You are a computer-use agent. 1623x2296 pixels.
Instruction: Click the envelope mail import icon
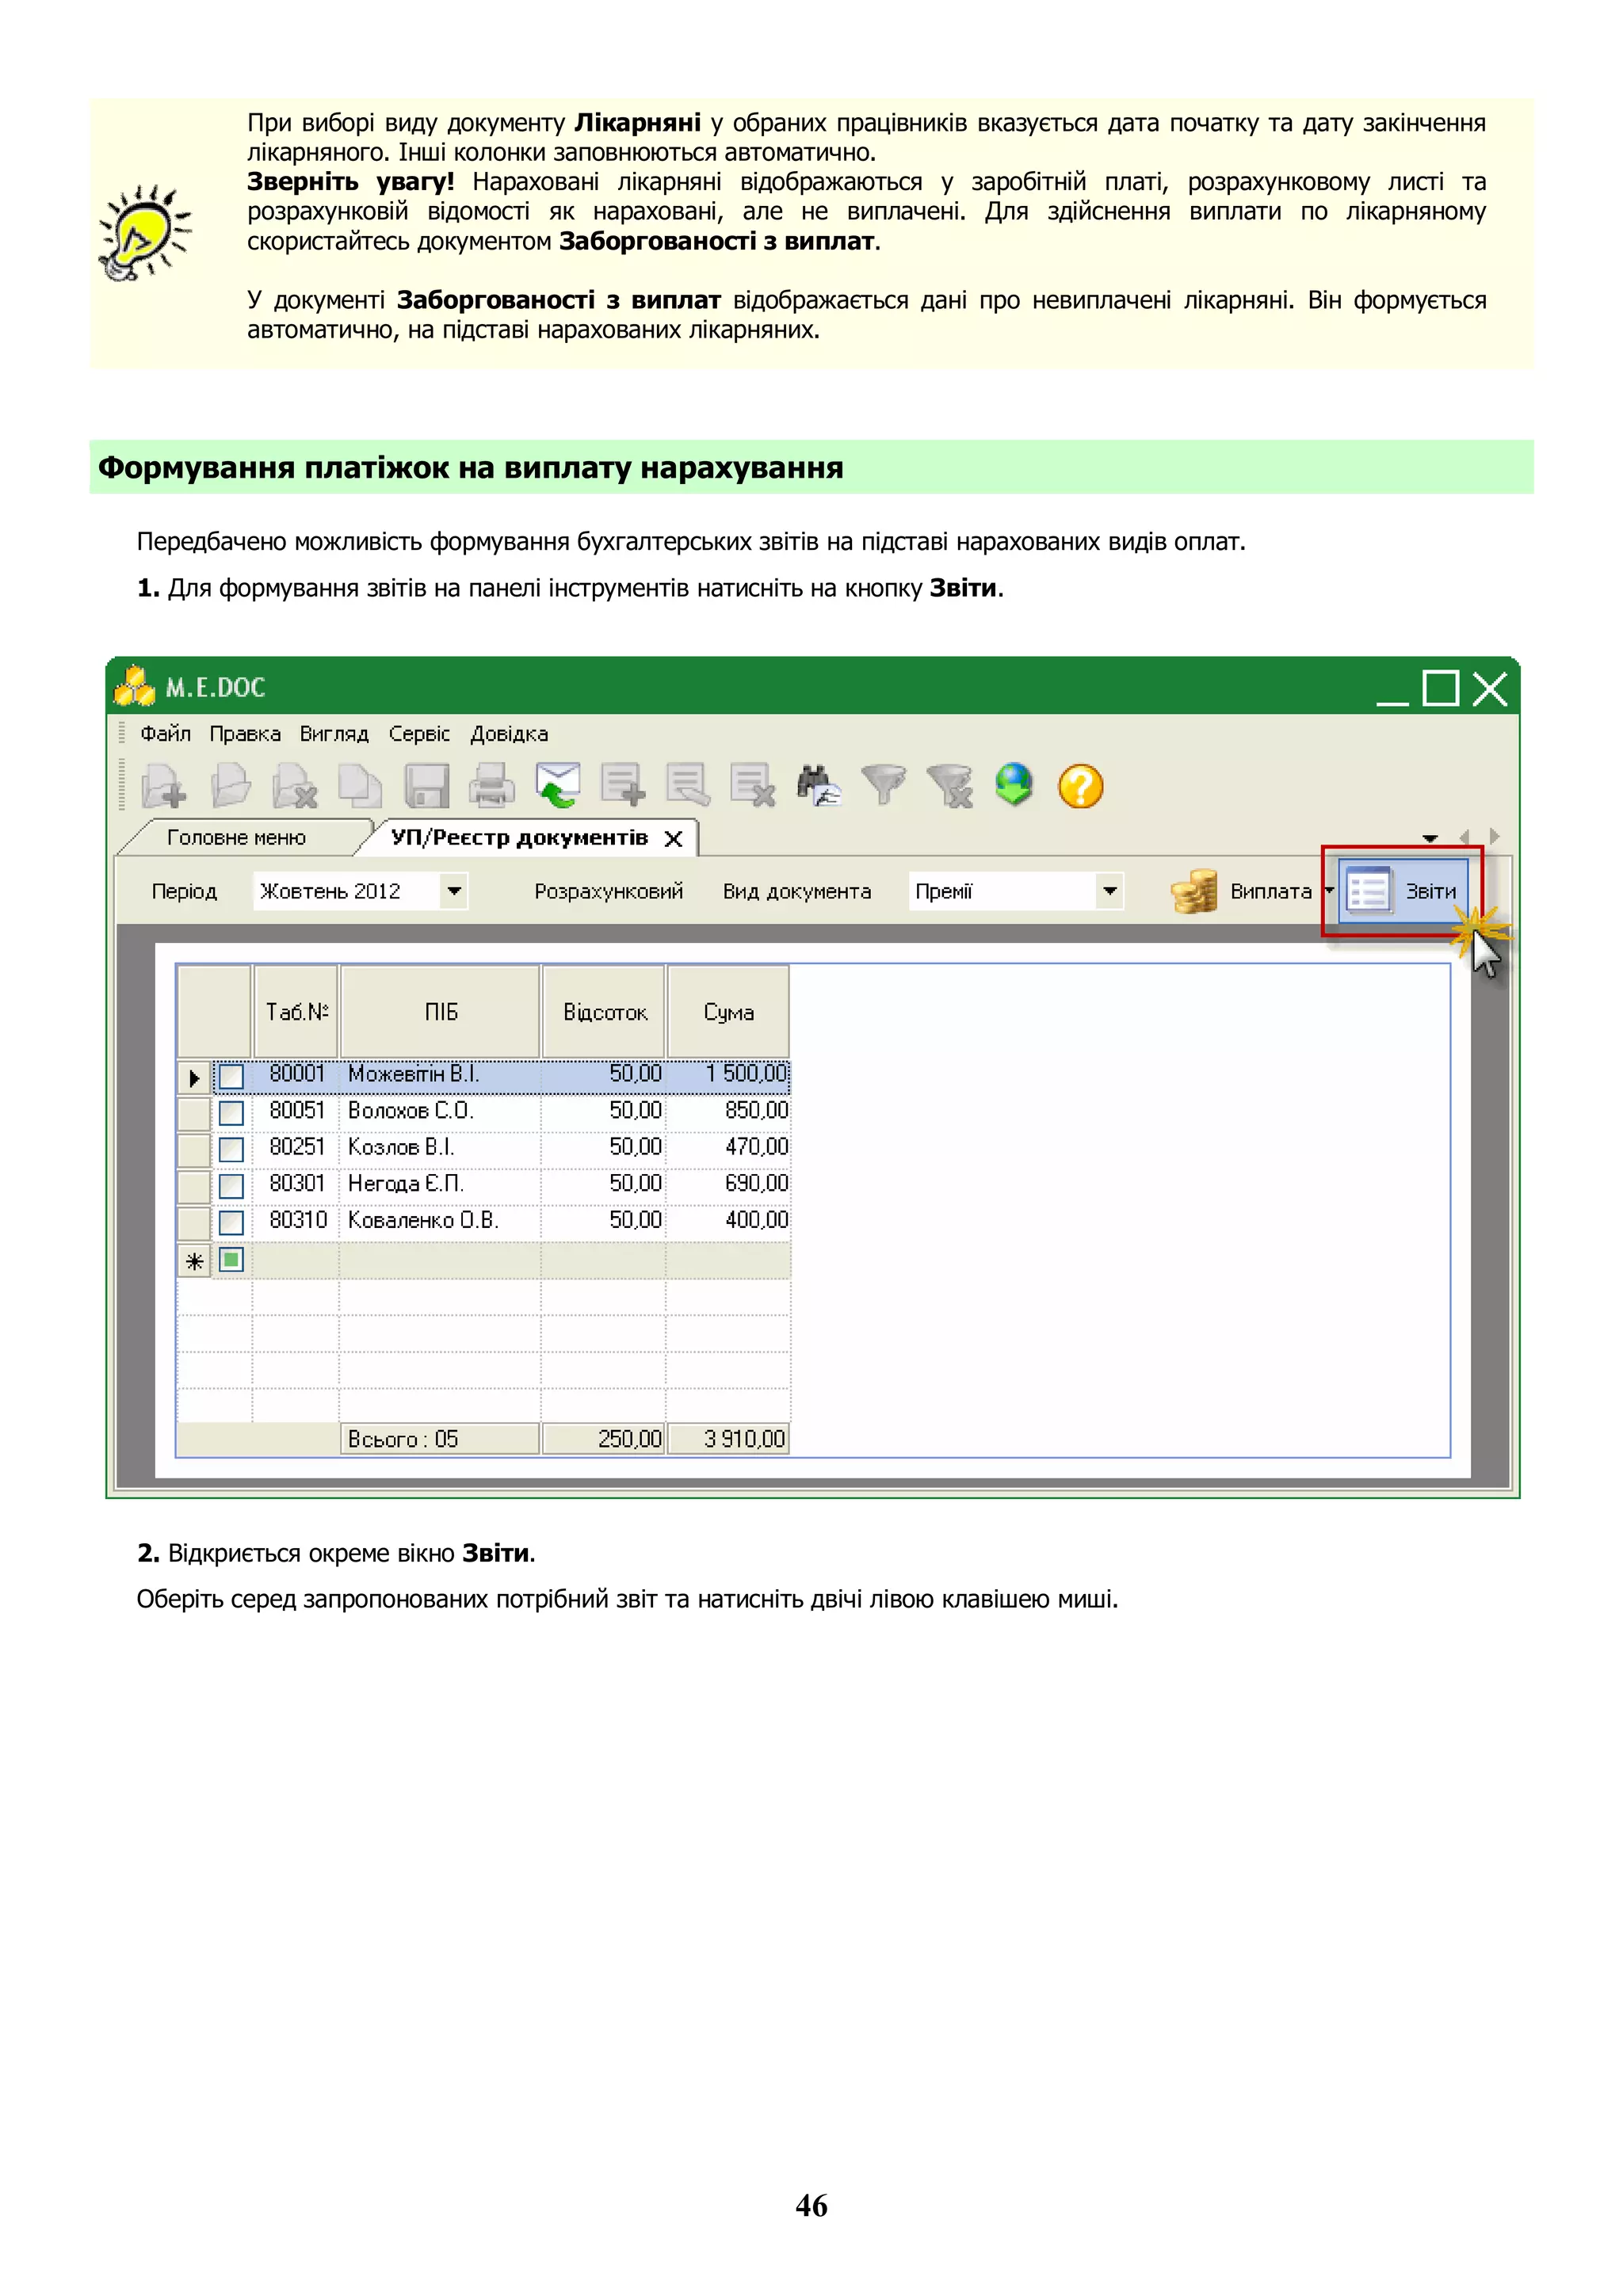[x=557, y=785]
